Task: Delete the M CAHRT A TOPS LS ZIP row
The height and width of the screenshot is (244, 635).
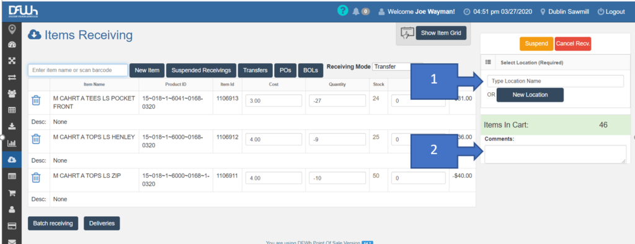Action: (x=36, y=178)
